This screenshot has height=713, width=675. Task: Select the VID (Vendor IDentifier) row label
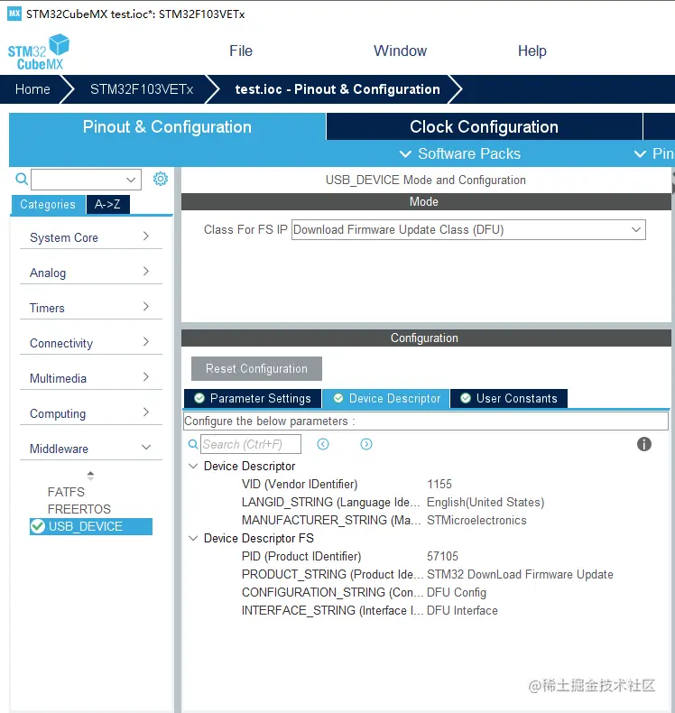pos(300,485)
